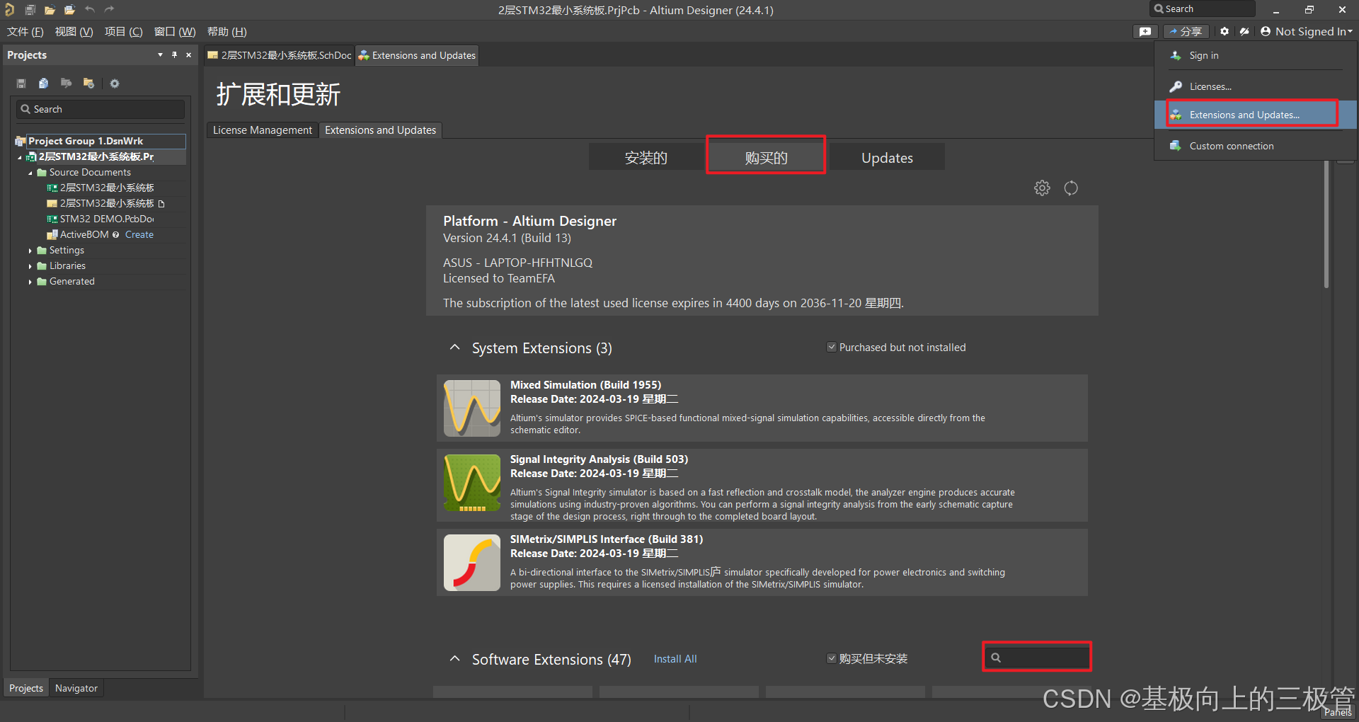Collapse the Software Extensions section
The width and height of the screenshot is (1359, 722).
pyautogui.click(x=455, y=659)
